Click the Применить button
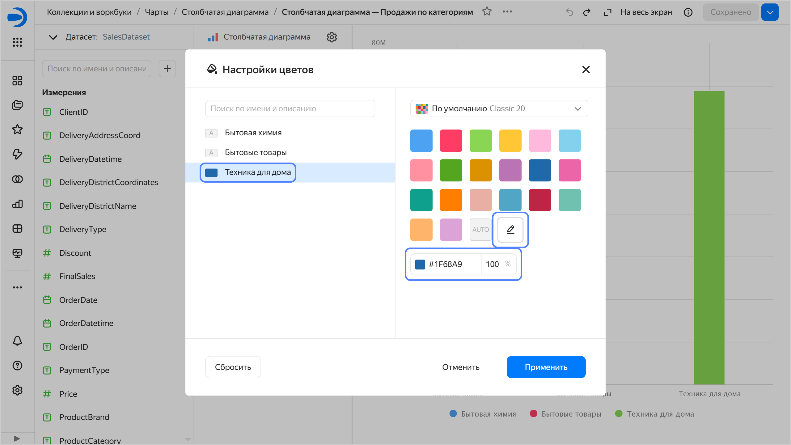The height and width of the screenshot is (445, 791). (x=546, y=367)
